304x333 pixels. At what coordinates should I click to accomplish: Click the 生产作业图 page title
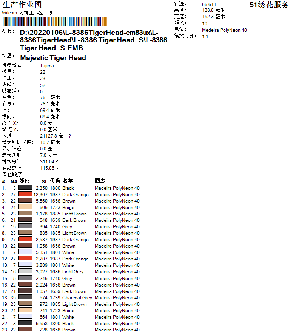pyautogui.click(x=22, y=5)
